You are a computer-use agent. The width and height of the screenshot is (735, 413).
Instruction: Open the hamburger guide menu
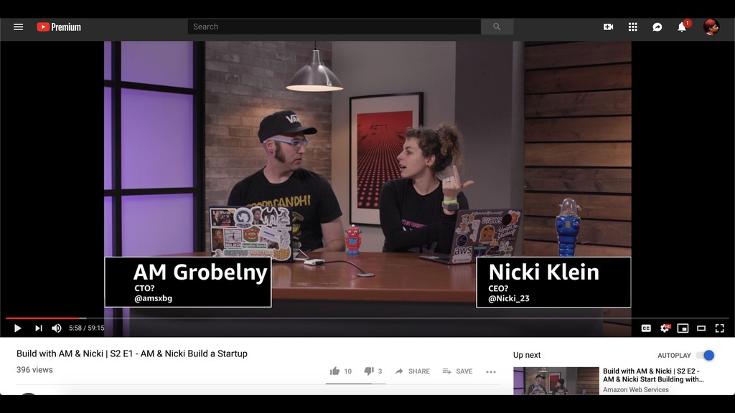pos(18,27)
